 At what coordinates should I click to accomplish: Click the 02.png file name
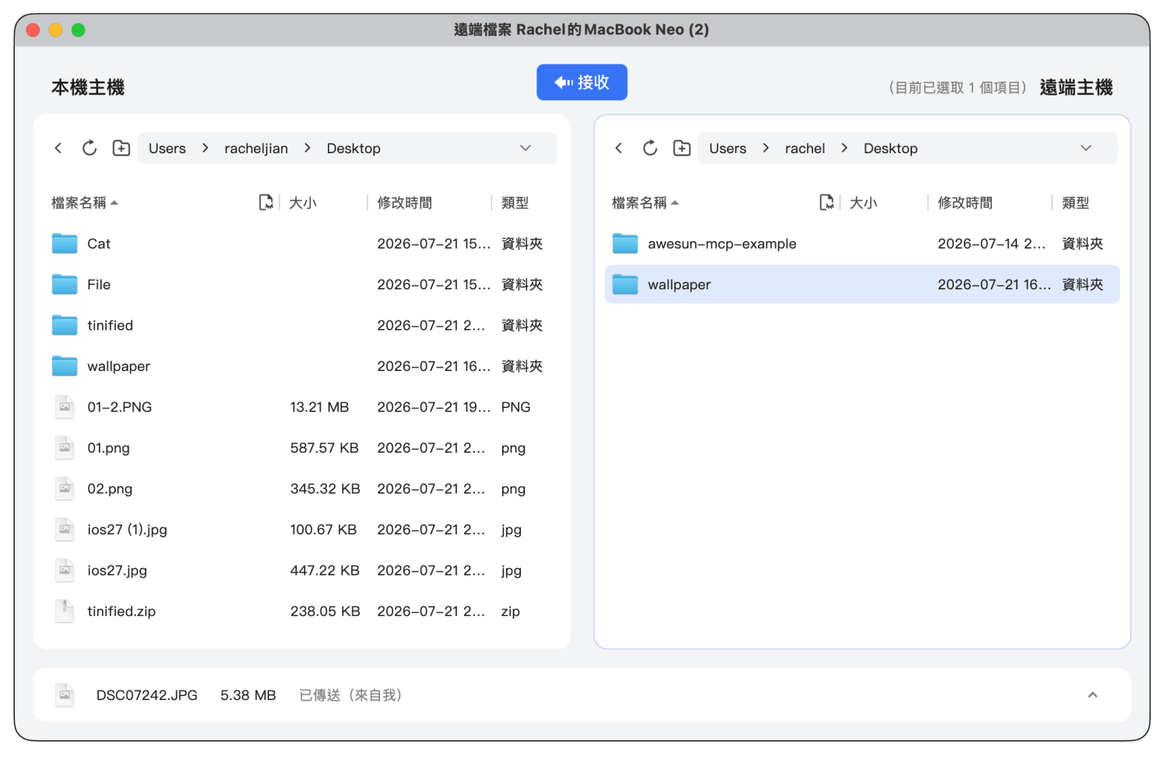[x=110, y=489]
